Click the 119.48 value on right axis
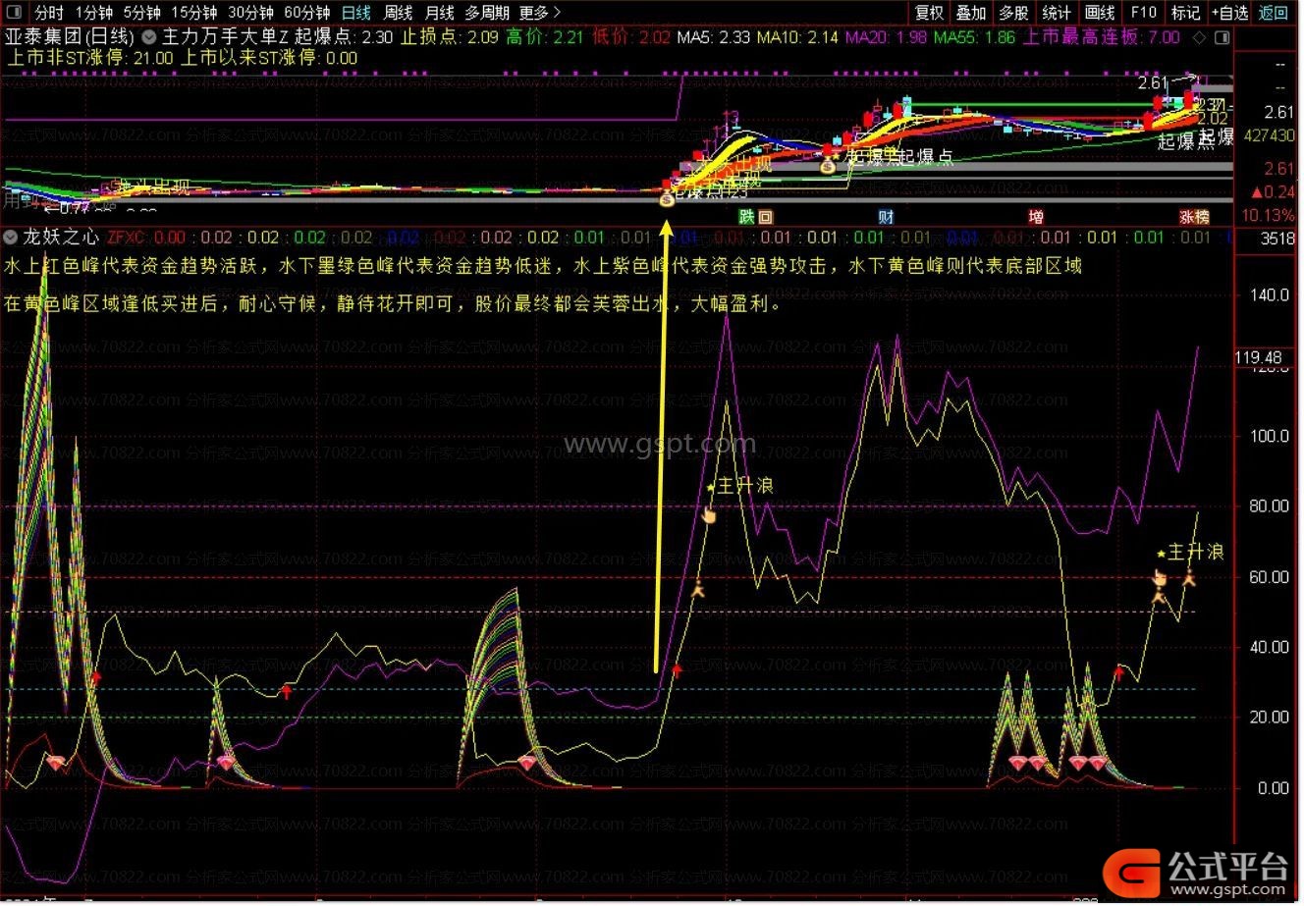The width and height of the screenshot is (1304, 906). [x=1258, y=358]
